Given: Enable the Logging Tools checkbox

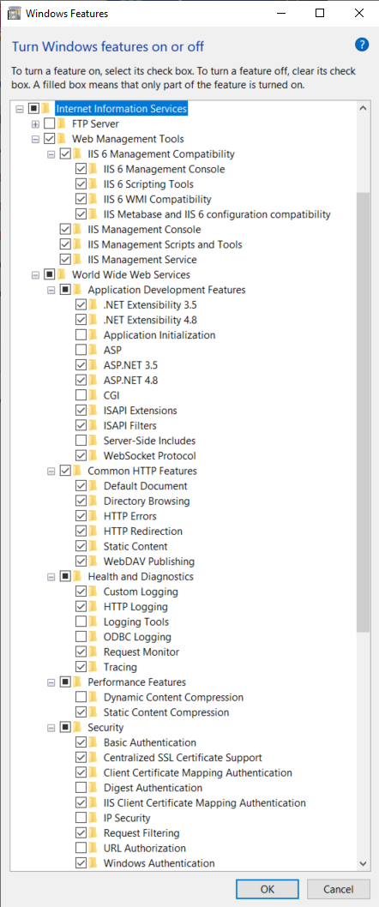Looking at the screenshot, I should 81,622.
